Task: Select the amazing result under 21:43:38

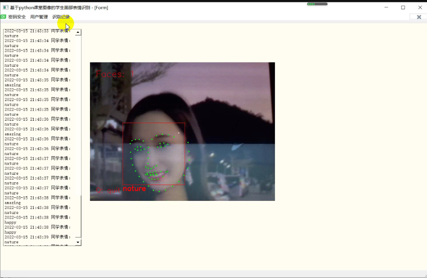Action: (x=12, y=203)
